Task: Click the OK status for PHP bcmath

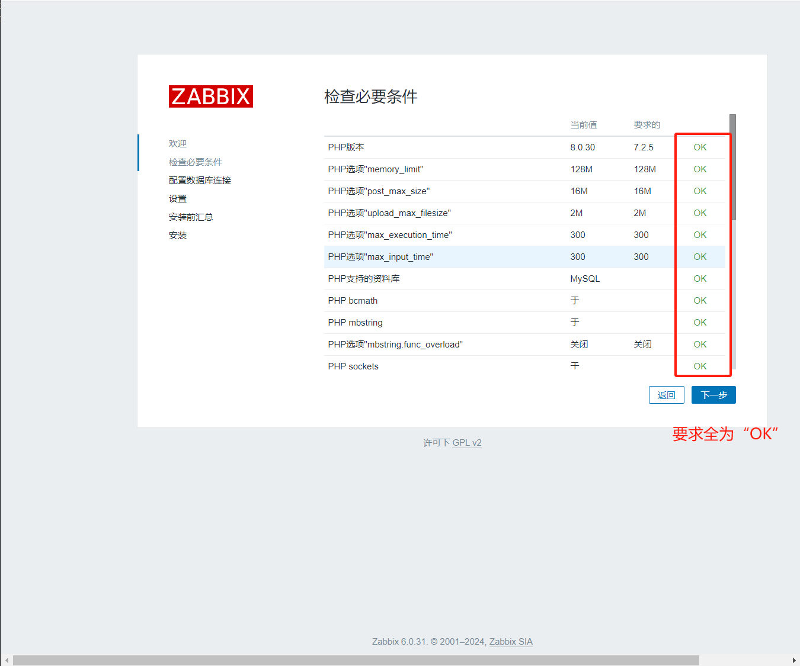Action: [x=700, y=301]
